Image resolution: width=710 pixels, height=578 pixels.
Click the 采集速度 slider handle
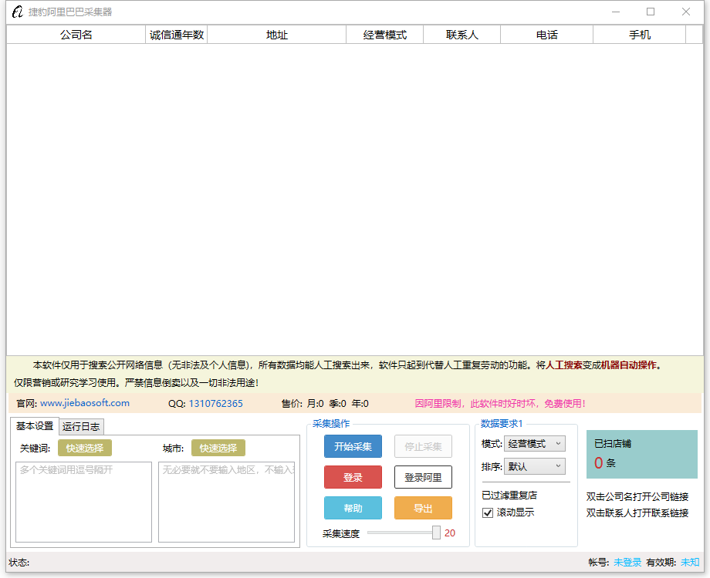click(x=436, y=533)
